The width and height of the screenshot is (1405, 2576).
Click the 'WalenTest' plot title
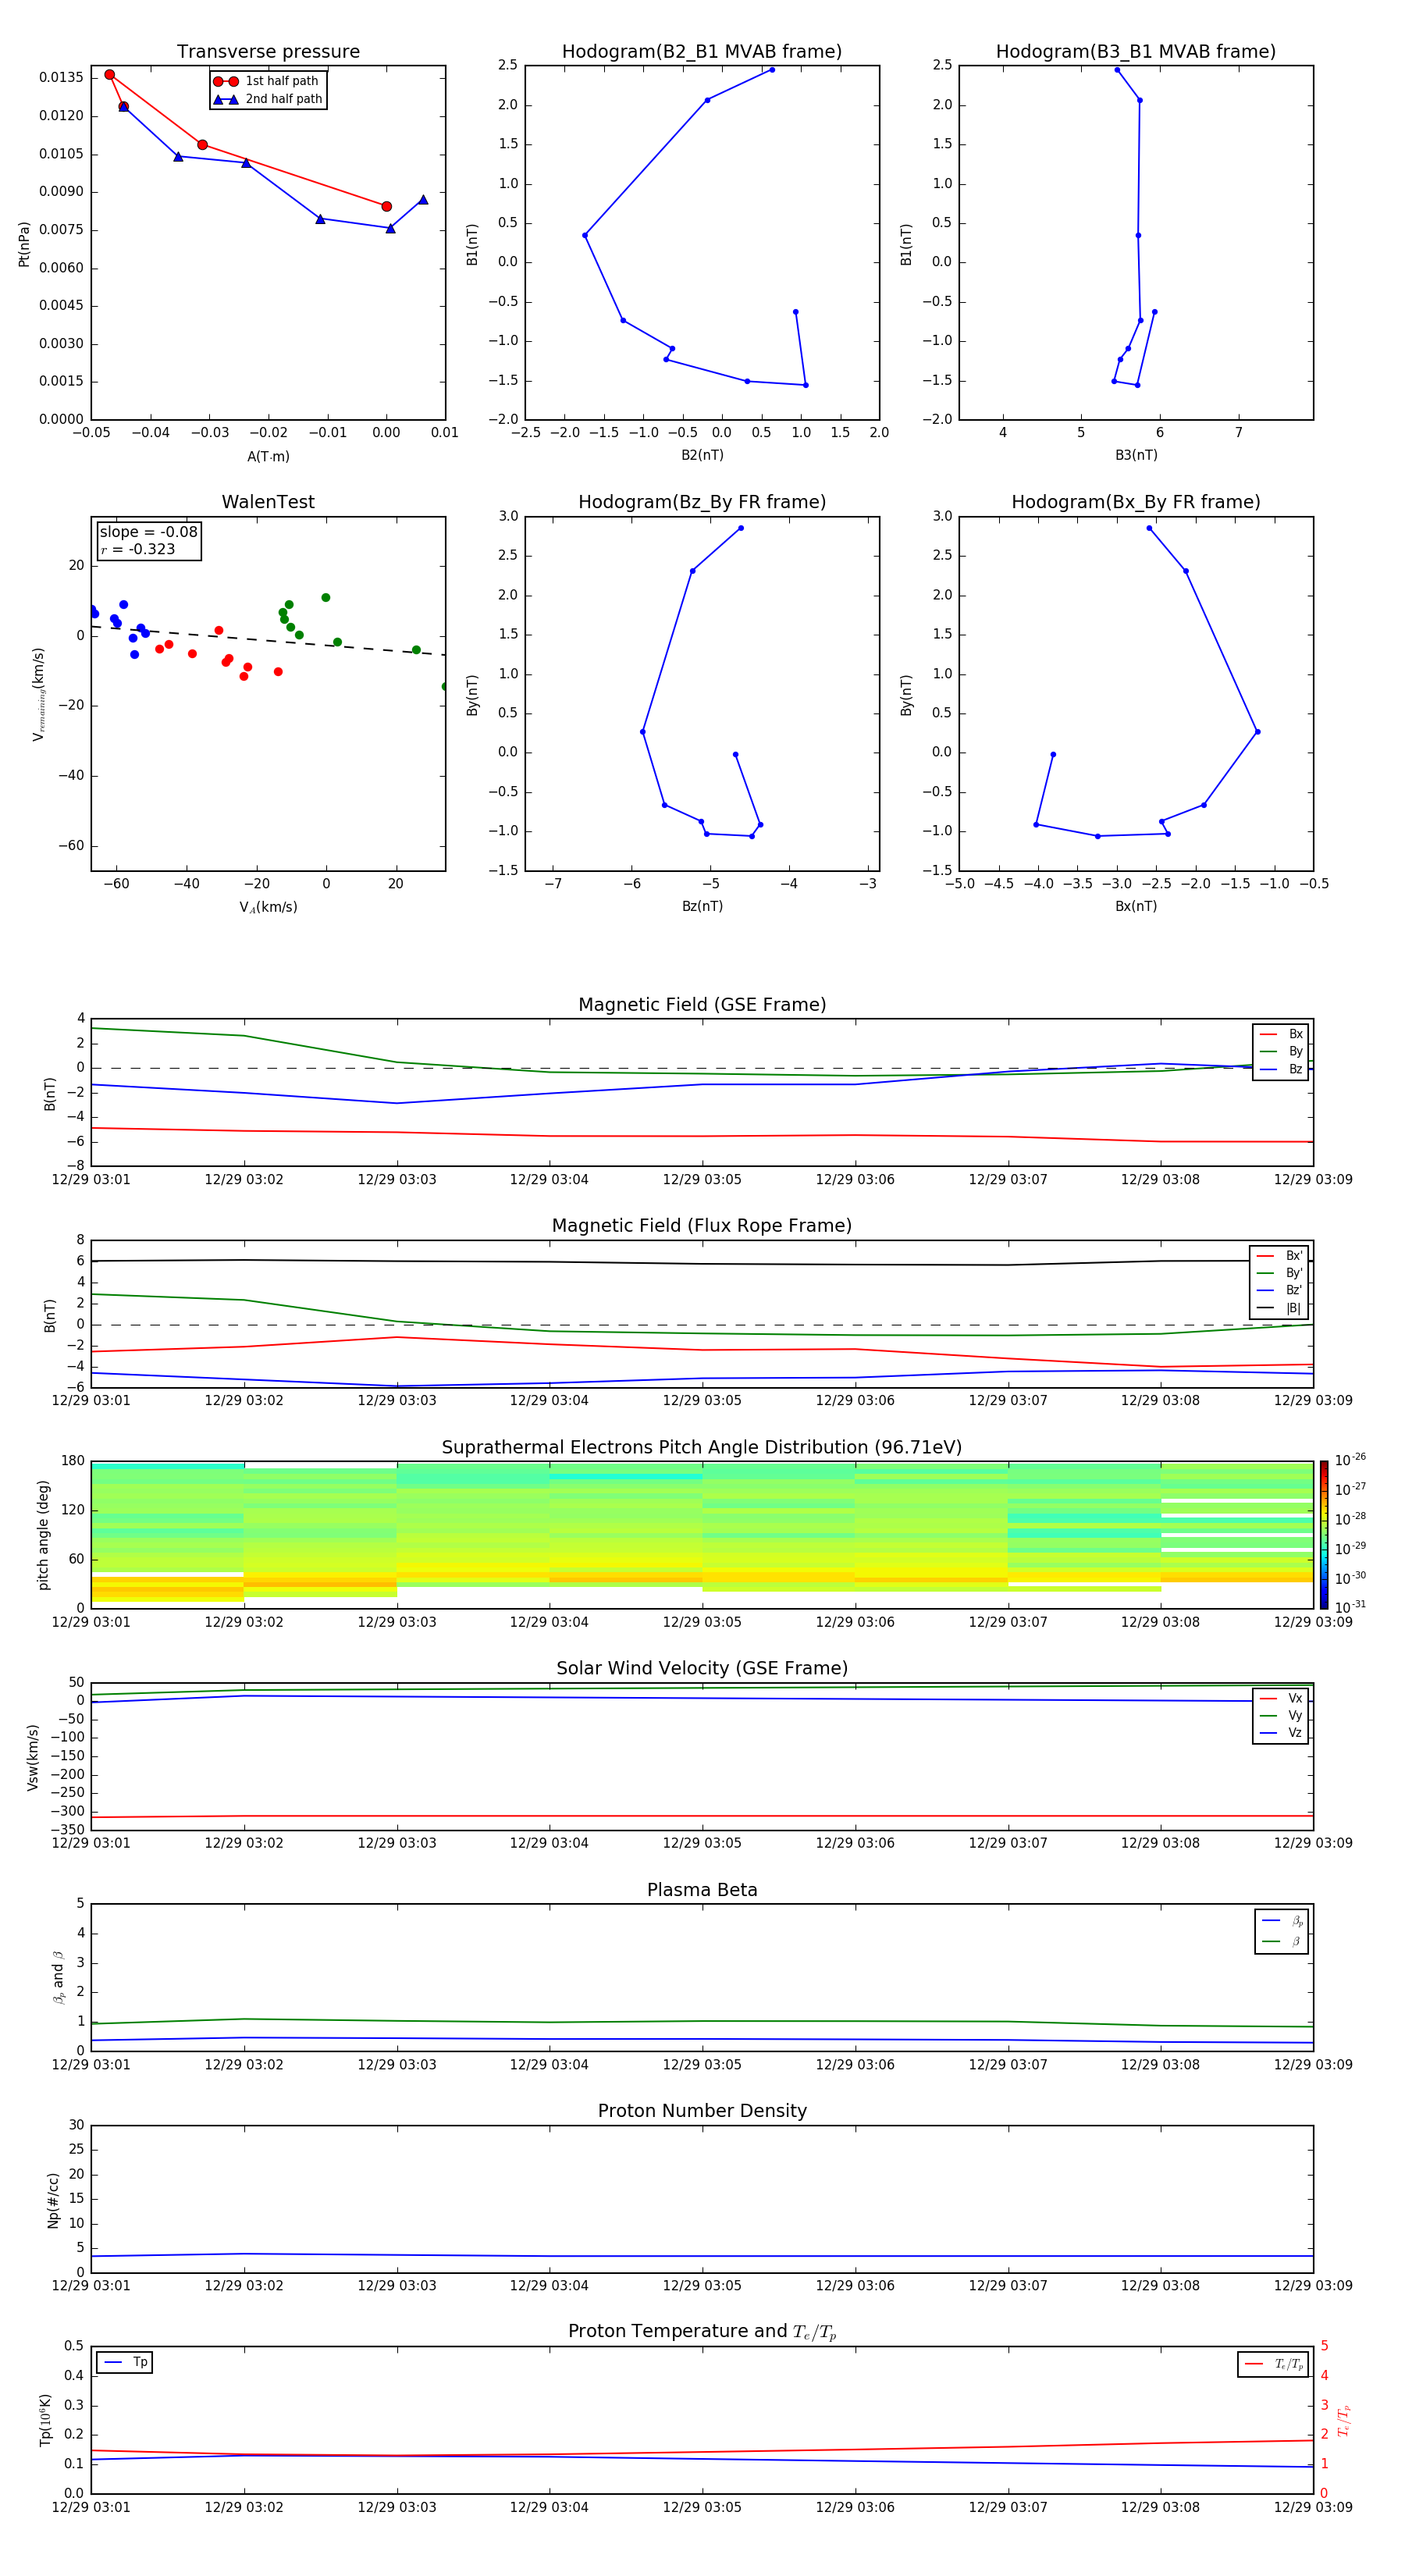(x=268, y=502)
